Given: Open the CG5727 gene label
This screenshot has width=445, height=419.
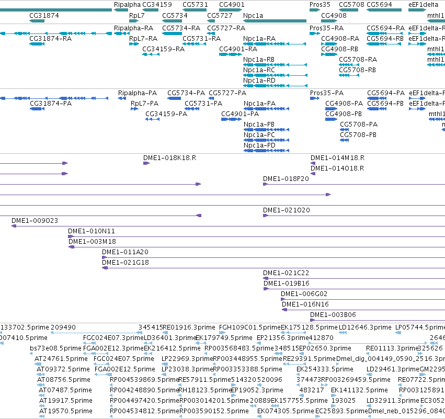Looking at the screenshot, I should (220, 15).
